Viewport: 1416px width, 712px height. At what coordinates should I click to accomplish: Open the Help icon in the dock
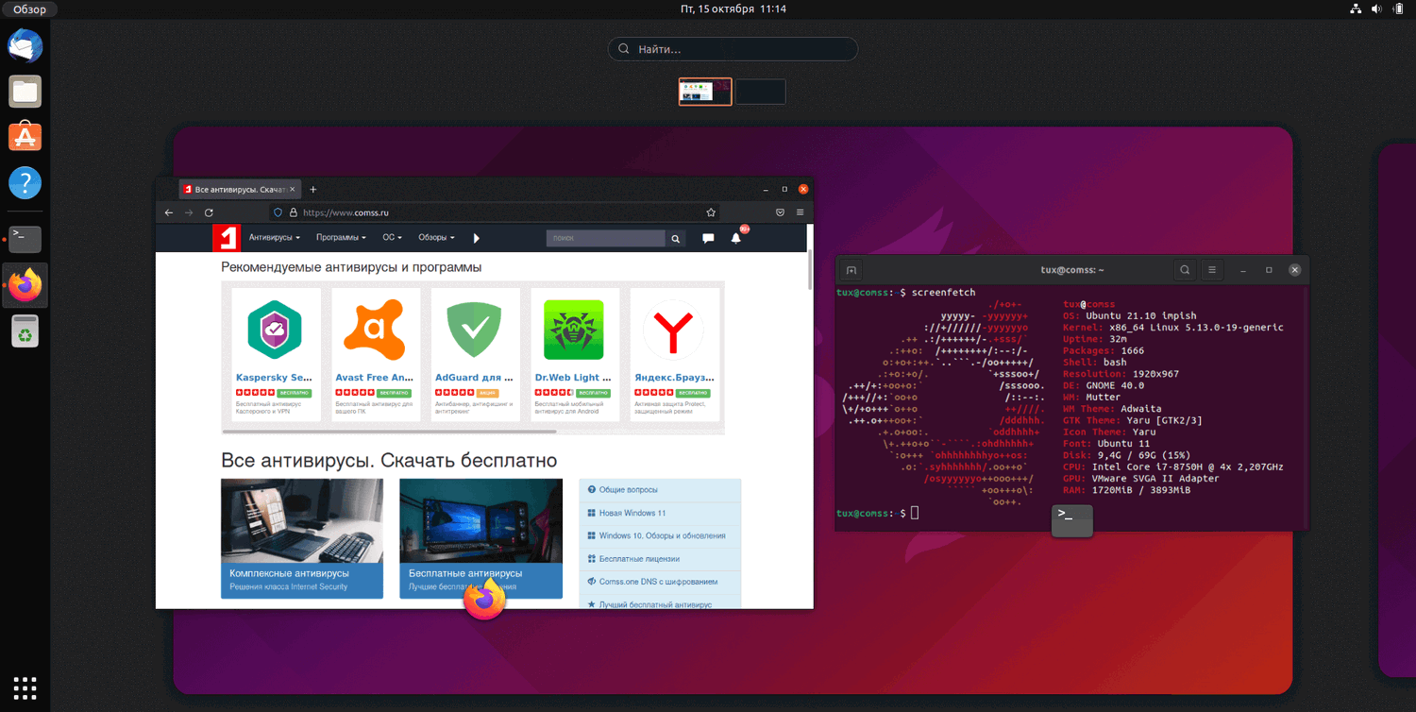click(25, 182)
